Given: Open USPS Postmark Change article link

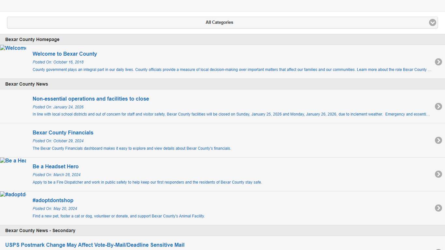Looking at the screenshot, I should pos(95,245).
